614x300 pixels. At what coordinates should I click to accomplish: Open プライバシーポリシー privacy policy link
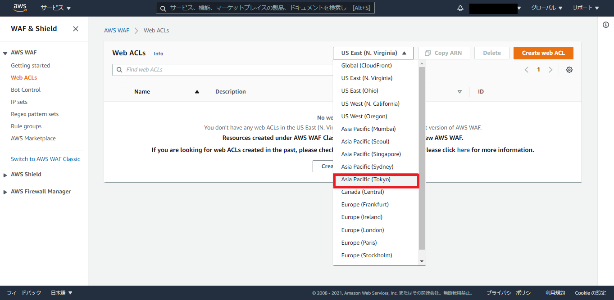pyautogui.click(x=511, y=293)
